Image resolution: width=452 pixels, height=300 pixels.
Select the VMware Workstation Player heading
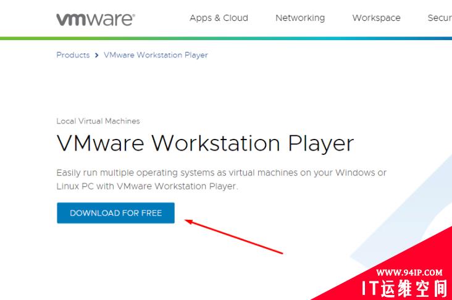(205, 143)
